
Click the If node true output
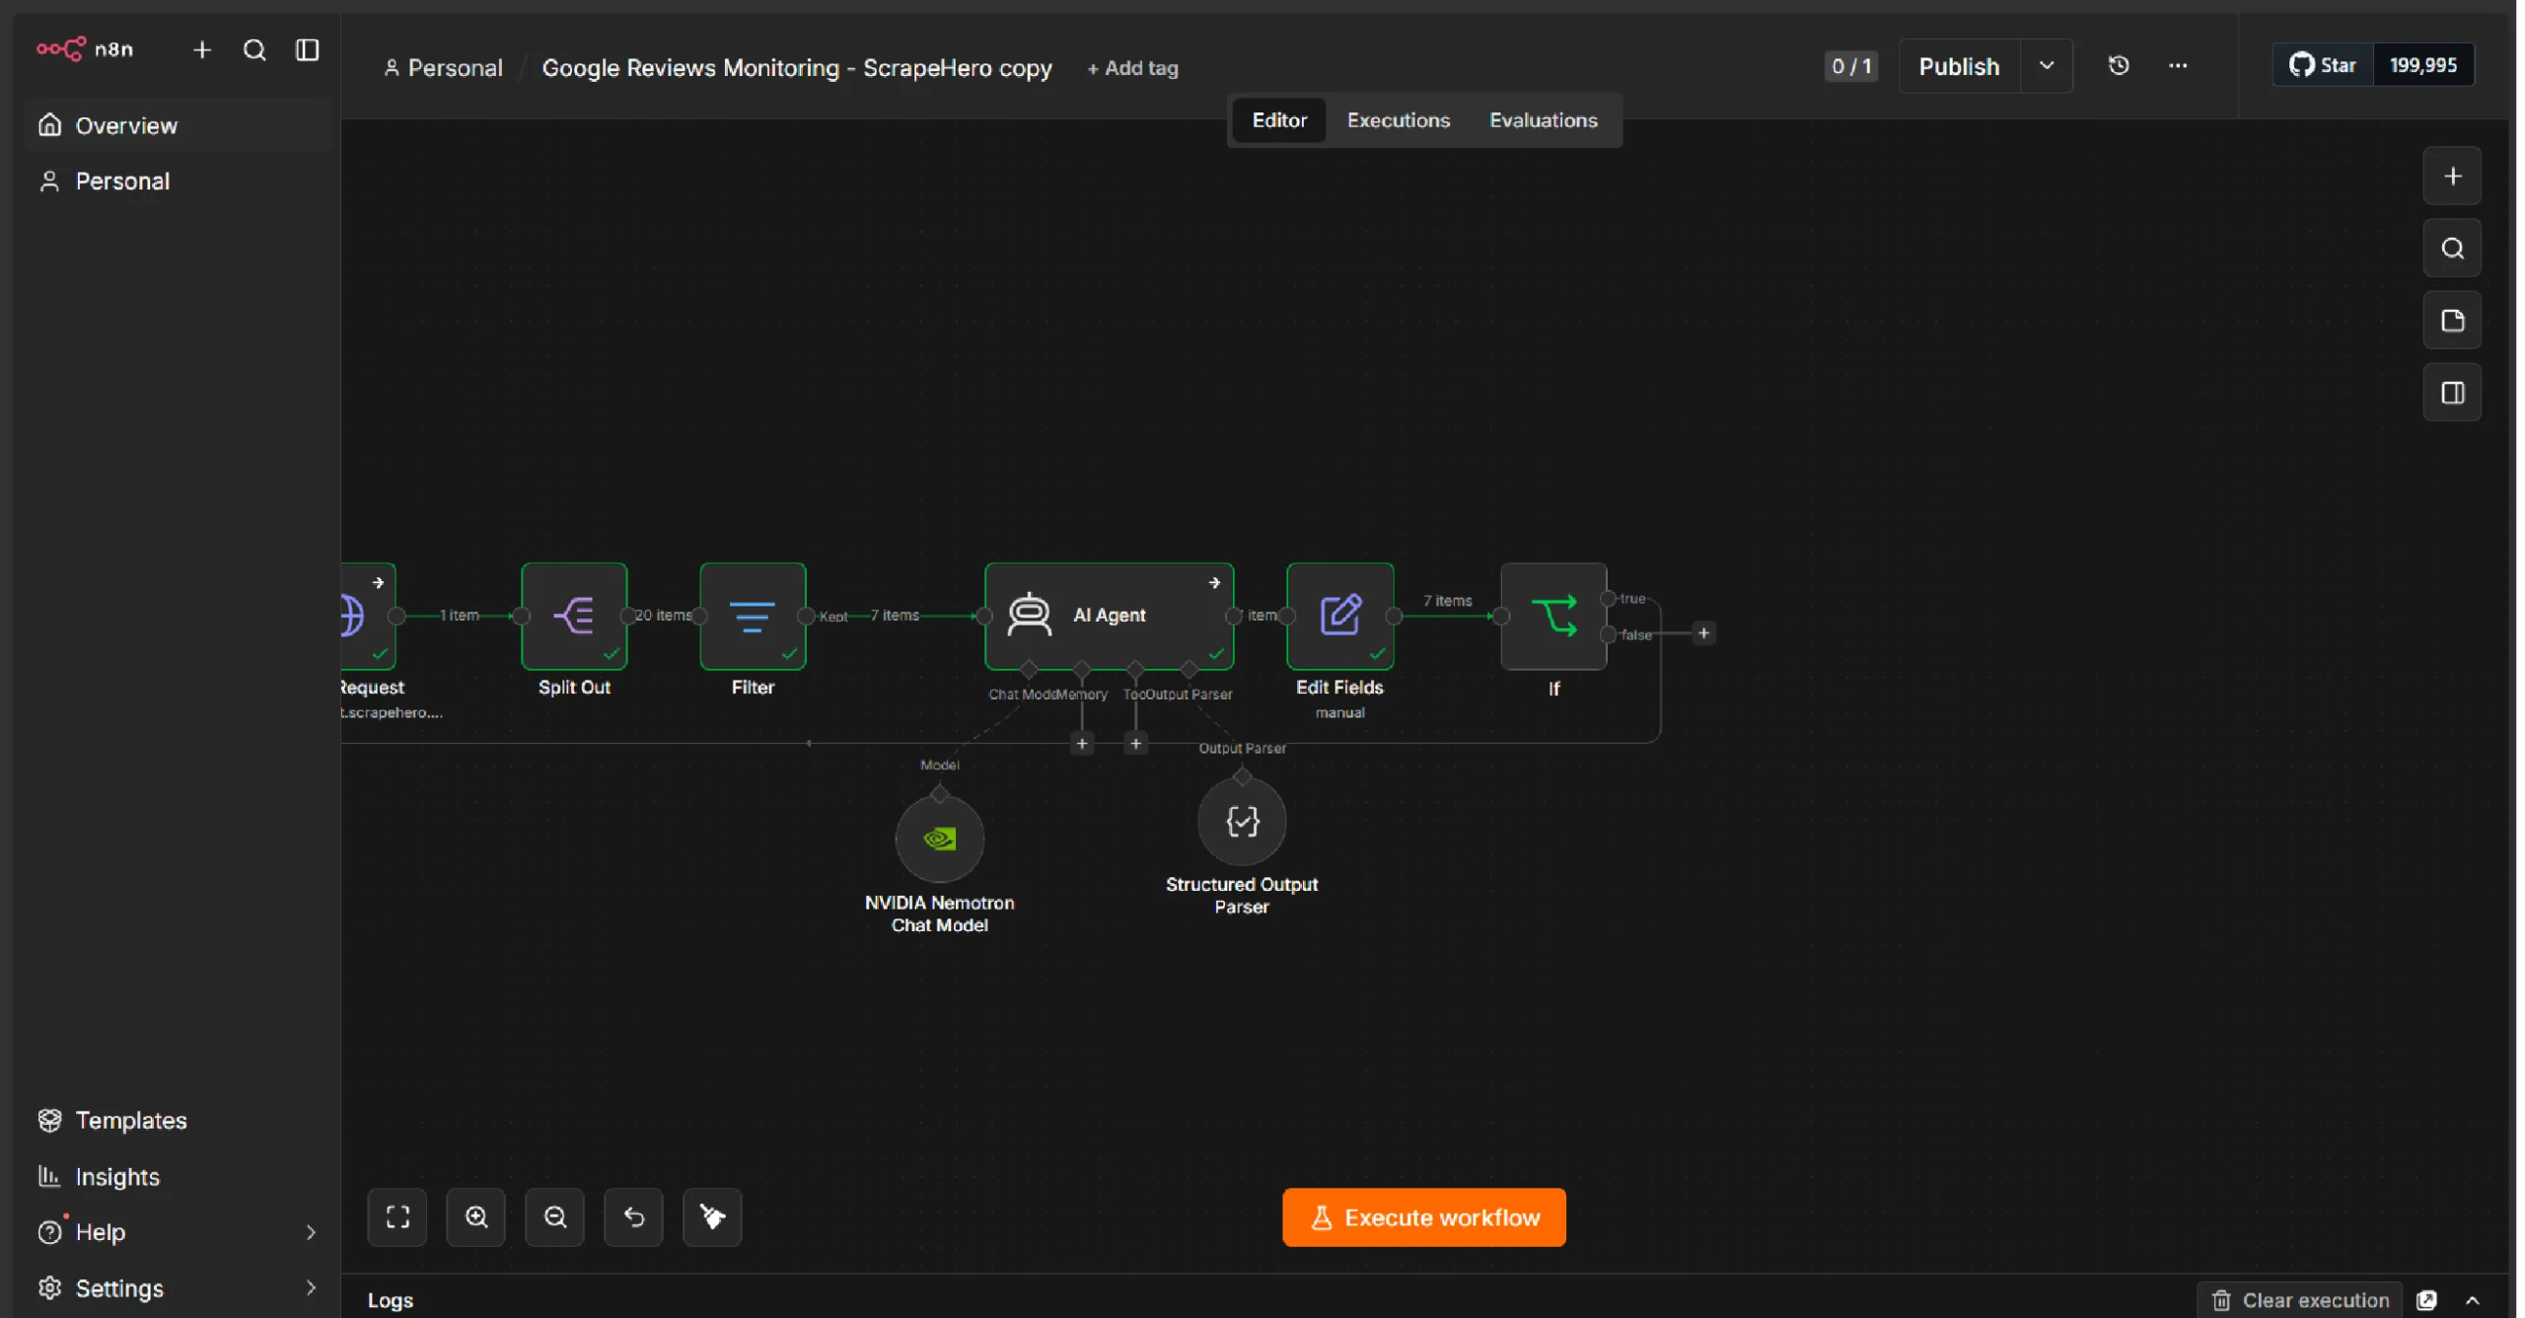pyautogui.click(x=1609, y=599)
